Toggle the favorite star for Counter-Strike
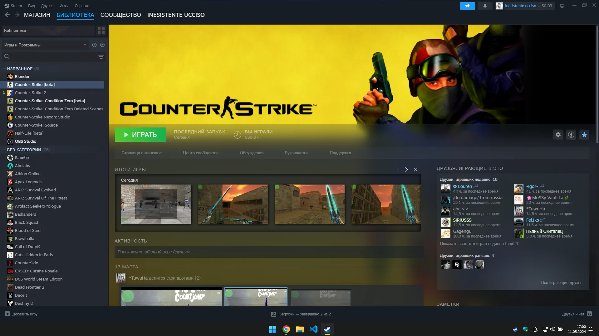This screenshot has width=599, height=336. pyautogui.click(x=584, y=135)
